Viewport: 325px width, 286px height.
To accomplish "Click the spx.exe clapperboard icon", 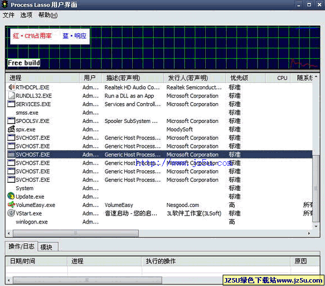I will (11, 129).
